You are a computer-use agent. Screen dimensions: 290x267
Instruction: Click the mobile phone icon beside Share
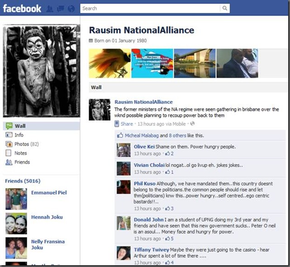[117, 124]
